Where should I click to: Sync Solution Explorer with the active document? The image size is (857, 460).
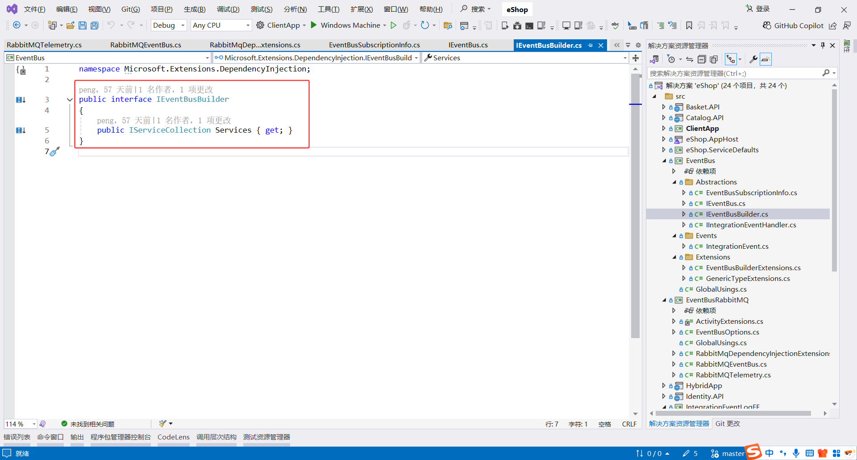pos(690,59)
